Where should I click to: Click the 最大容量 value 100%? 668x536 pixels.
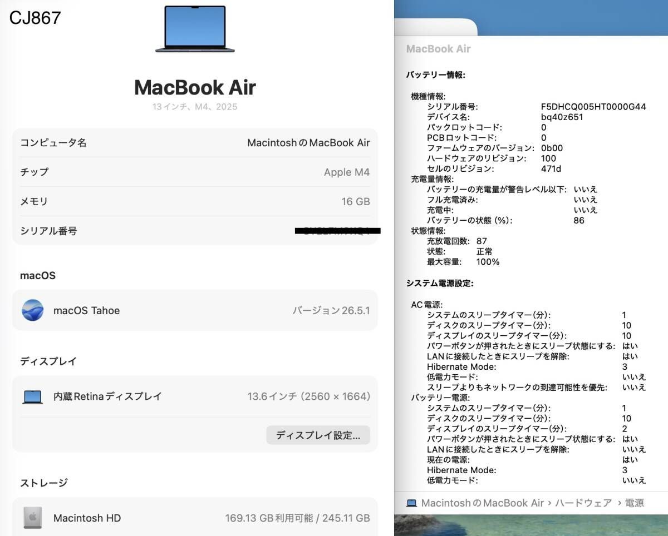tap(488, 262)
